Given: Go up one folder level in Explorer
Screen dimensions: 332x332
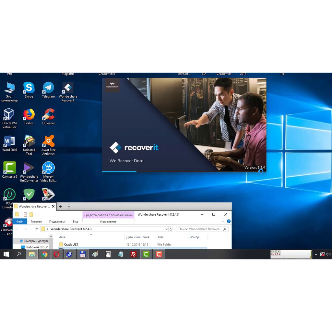Looking at the screenshot, I should 37,229.
